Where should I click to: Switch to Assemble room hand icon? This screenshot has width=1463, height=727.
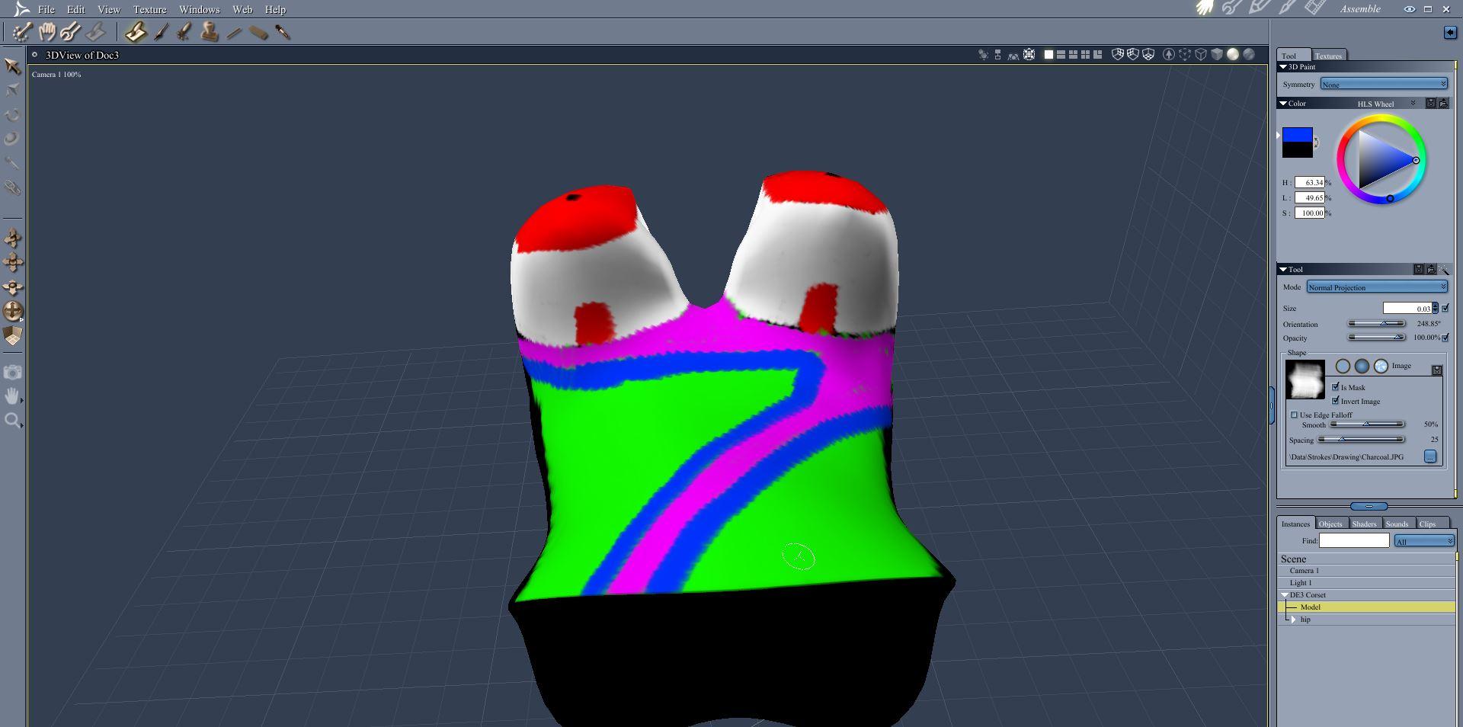1205,8
